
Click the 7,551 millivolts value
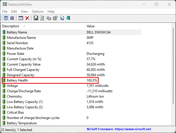(x=98, y=86)
